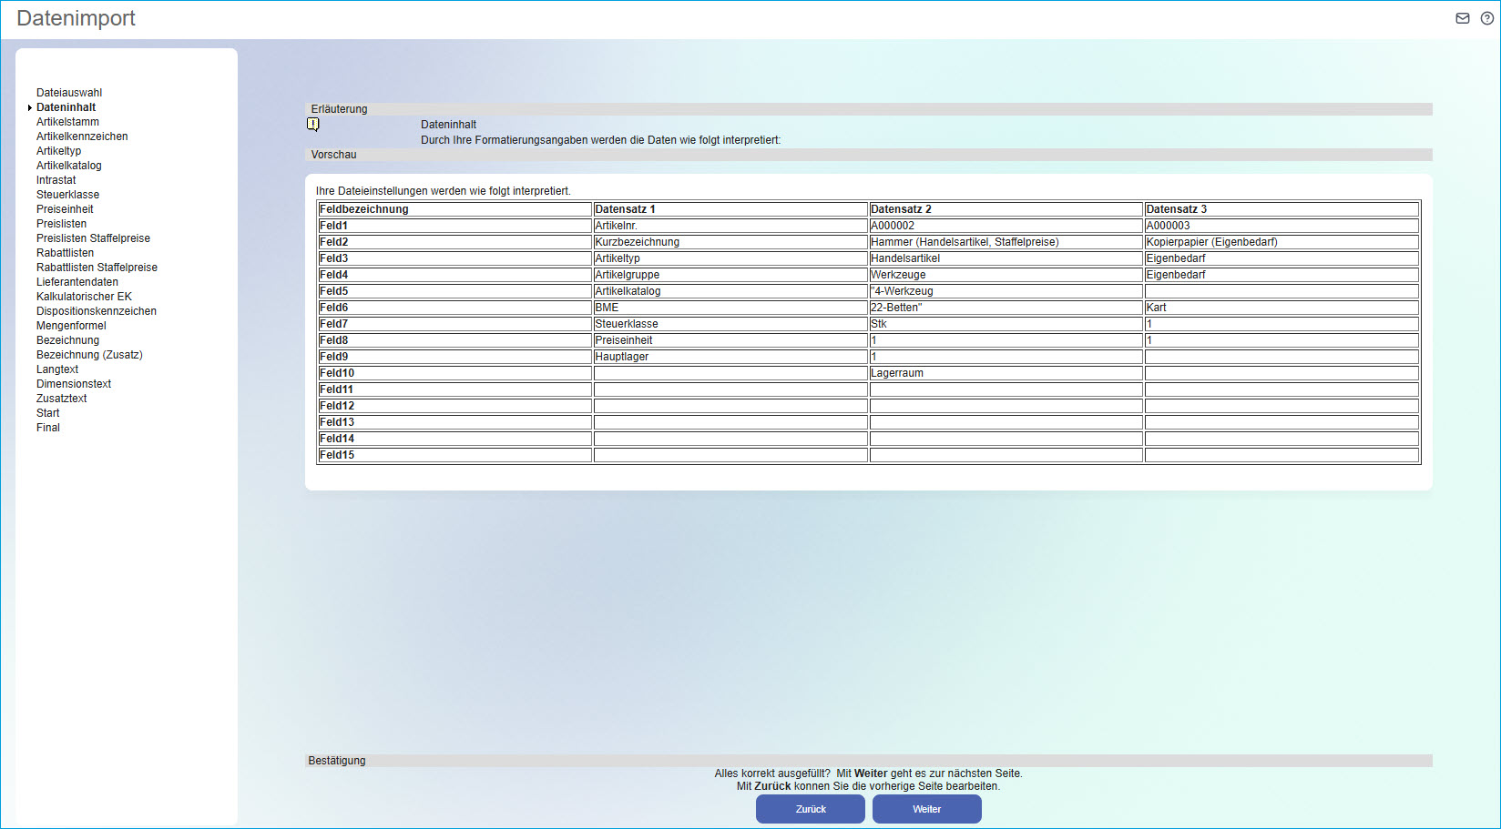
Task: Open Rabattlisten Staffelpreise step
Action: 97,268
